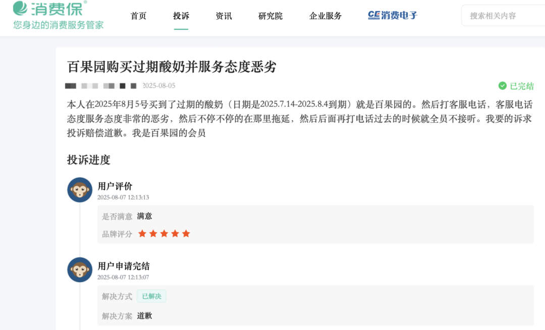Click the 您身边的消费服务管家 slogan

click(x=59, y=25)
